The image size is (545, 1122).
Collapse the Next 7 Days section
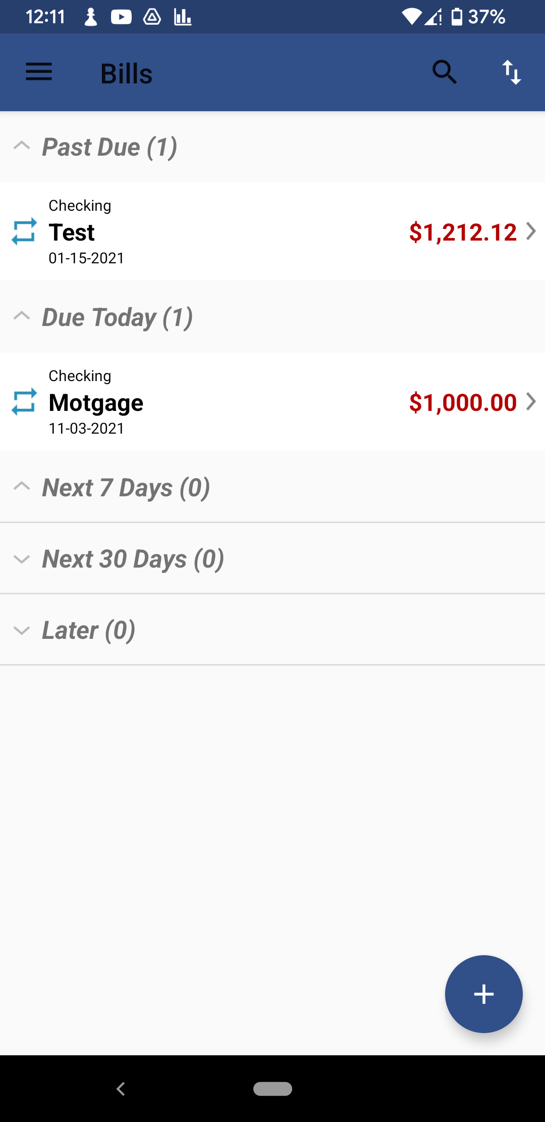coord(22,487)
